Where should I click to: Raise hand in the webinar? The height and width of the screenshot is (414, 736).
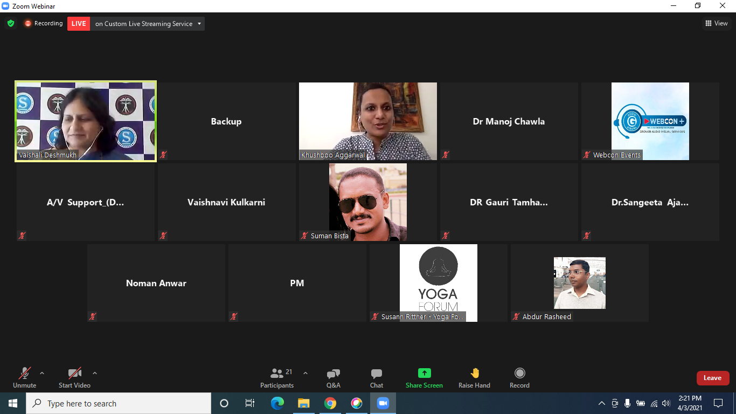click(474, 377)
